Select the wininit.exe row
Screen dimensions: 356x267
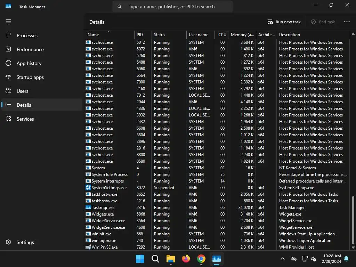click(217, 234)
